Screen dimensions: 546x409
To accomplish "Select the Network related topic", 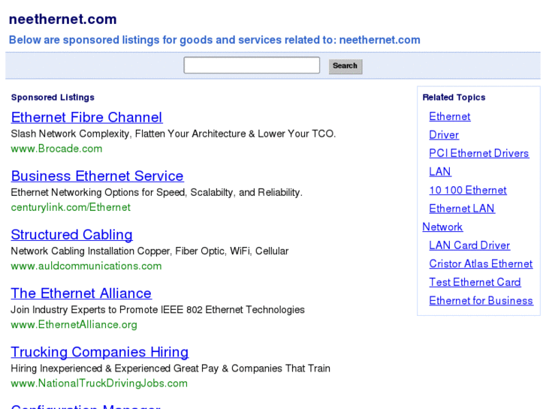I will (442, 227).
